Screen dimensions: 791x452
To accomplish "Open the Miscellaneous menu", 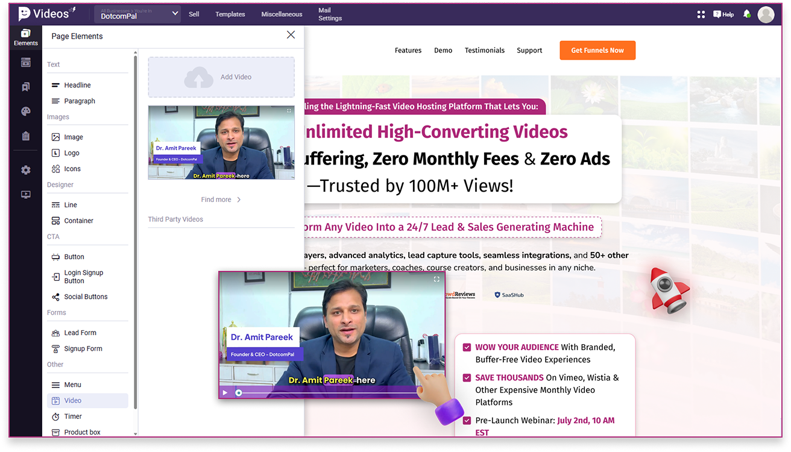I will (282, 14).
